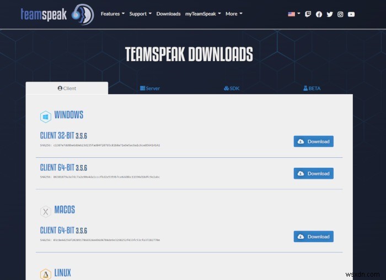Click the Windows Client 32-bit 3.5.6 heading
The height and width of the screenshot is (280, 386).
(x=63, y=135)
